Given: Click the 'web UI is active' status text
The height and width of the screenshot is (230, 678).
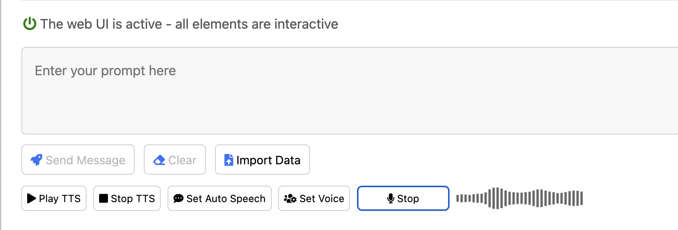Looking at the screenshot, I should click(189, 24).
